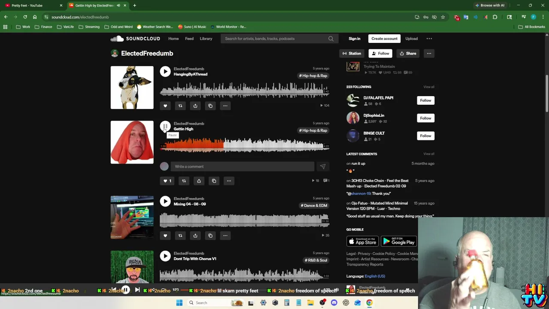Click the Write a comment field

(243, 167)
